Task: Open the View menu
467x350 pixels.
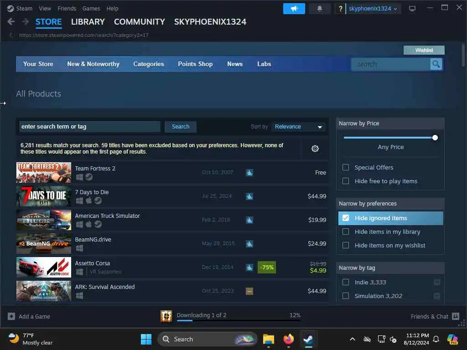Action: (45, 9)
